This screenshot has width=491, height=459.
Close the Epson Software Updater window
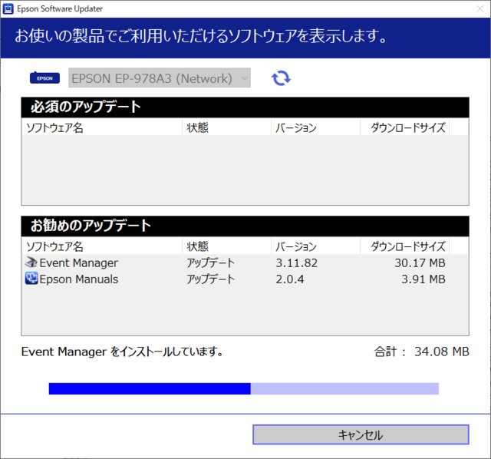click(479, 8)
